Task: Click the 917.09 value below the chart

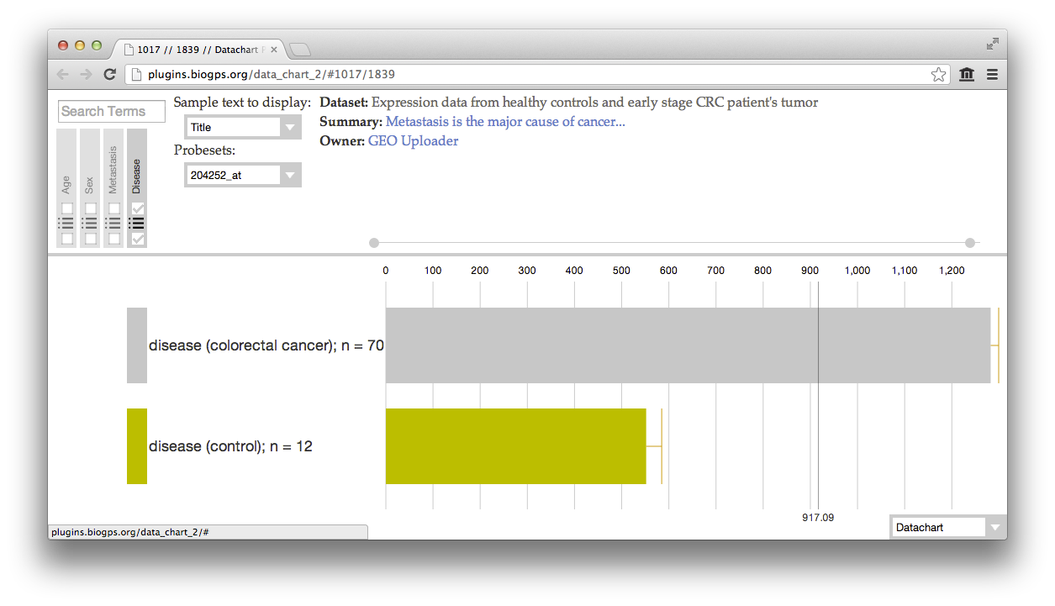Action: 818,518
